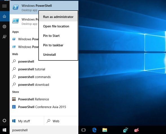This screenshot has width=166, height=134.
Task: Open File Explorer from the taskbar
Action: tap(105, 130)
